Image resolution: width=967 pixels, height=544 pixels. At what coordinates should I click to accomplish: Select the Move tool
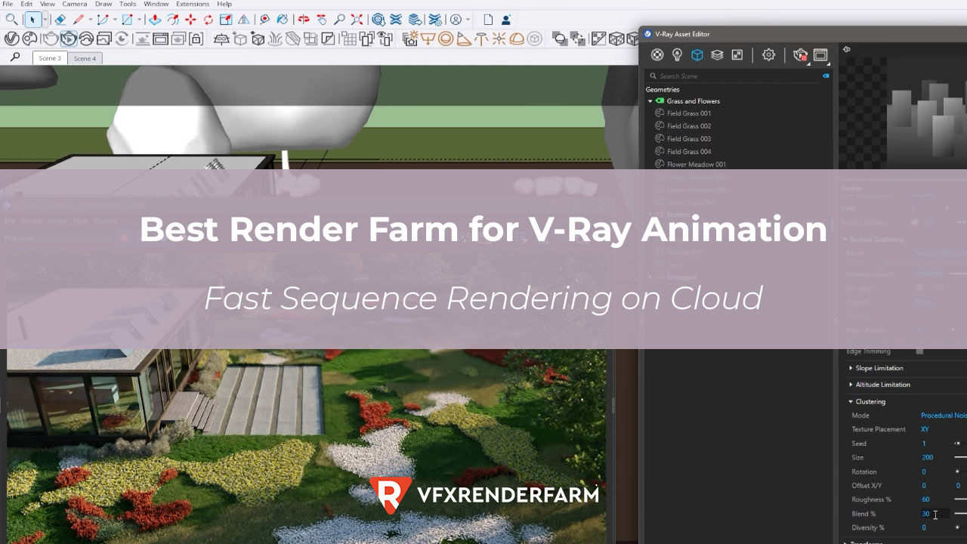pyautogui.click(x=190, y=20)
